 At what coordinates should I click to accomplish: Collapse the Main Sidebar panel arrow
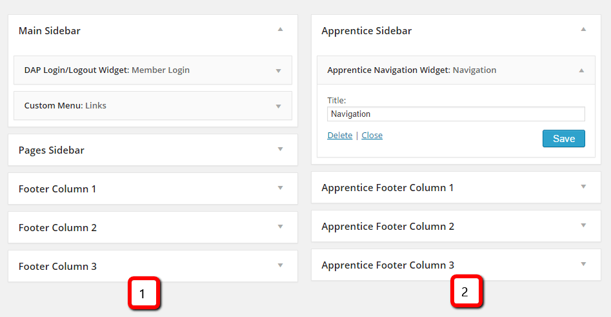(280, 30)
